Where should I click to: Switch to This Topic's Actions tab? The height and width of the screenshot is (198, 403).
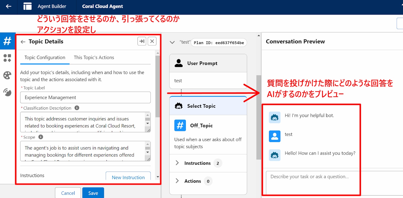pyautogui.click(x=94, y=57)
